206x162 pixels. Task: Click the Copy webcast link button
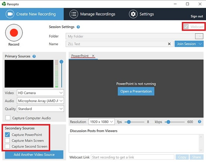point(182,157)
